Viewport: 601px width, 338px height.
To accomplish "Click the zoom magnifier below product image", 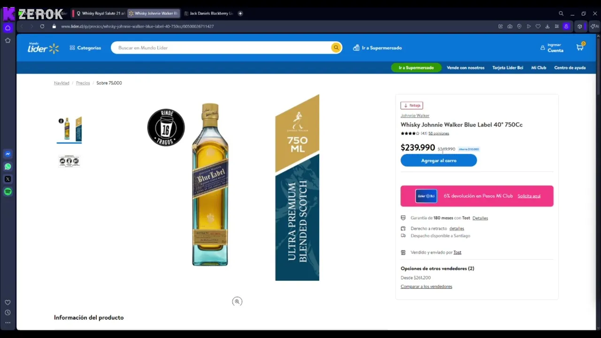I will (x=237, y=301).
